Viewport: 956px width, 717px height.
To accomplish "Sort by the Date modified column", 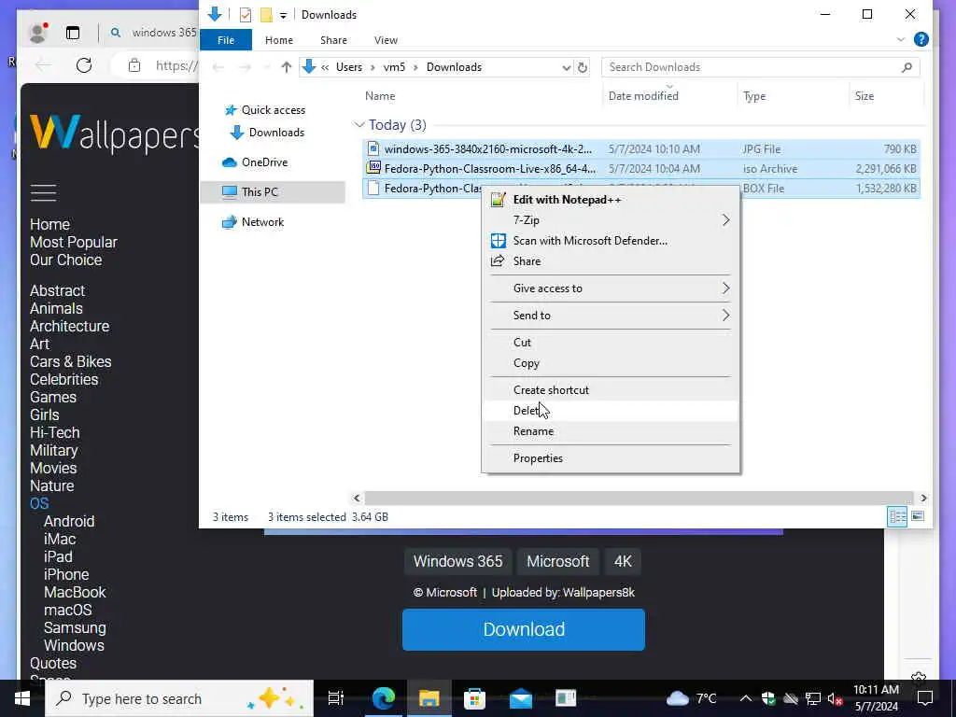I will tap(643, 96).
